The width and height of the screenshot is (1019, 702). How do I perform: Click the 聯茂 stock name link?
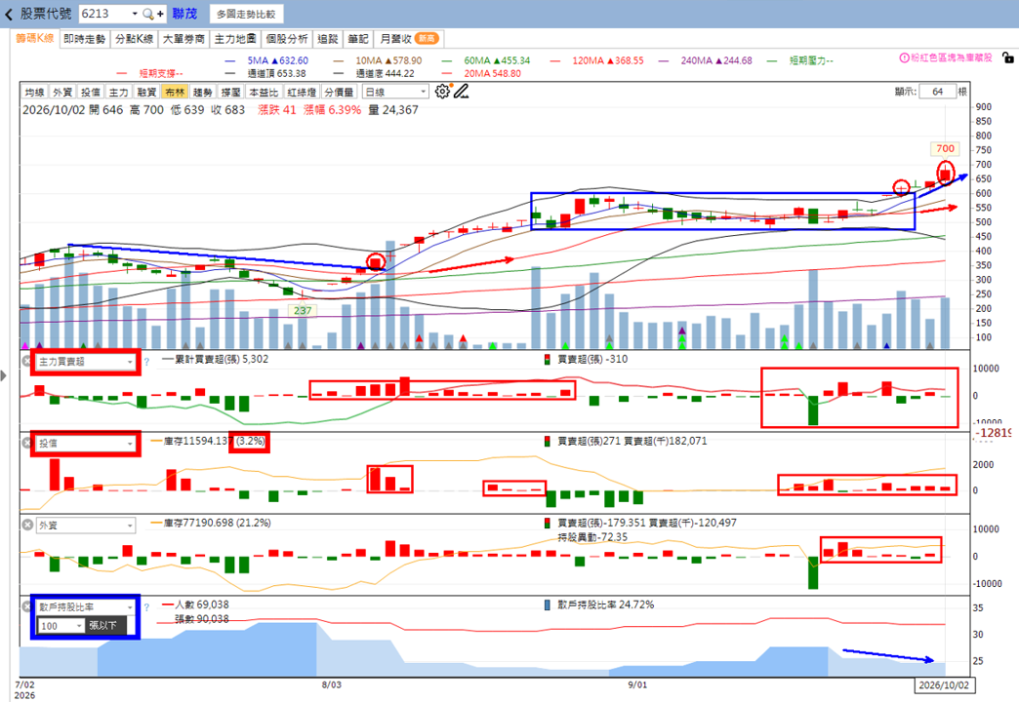[x=184, y=14]
